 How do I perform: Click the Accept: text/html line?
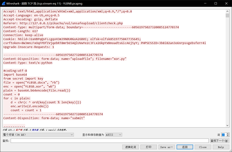tap(68, 11)
